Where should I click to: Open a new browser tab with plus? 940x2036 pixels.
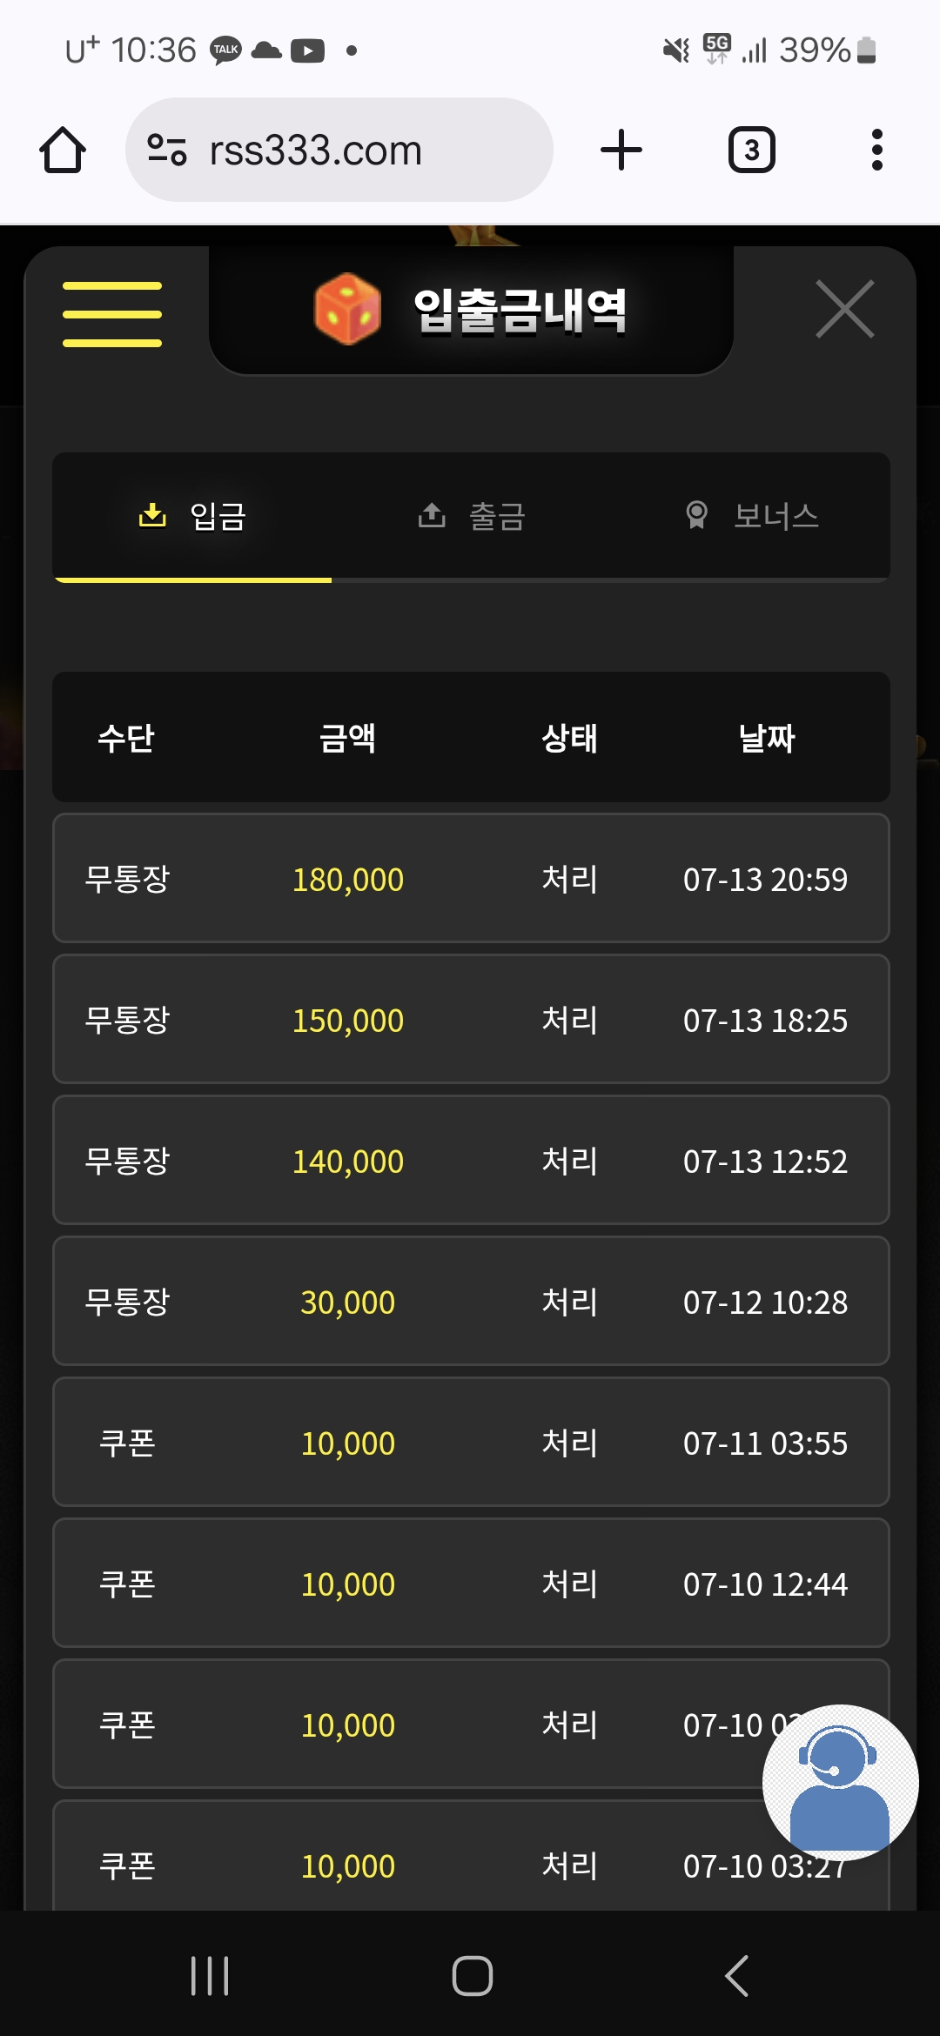point(621,150)
